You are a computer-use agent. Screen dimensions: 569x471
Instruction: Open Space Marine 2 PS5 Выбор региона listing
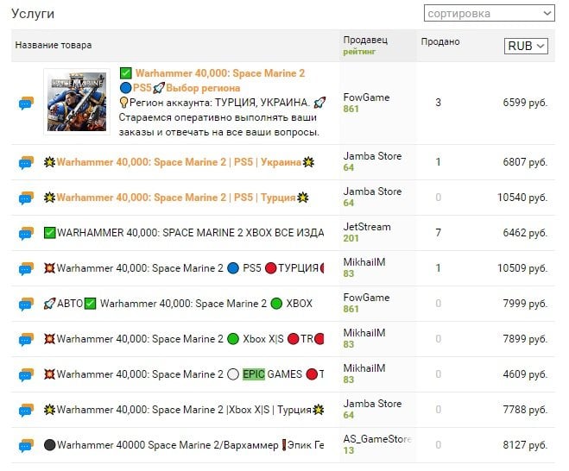pos(212,80)
